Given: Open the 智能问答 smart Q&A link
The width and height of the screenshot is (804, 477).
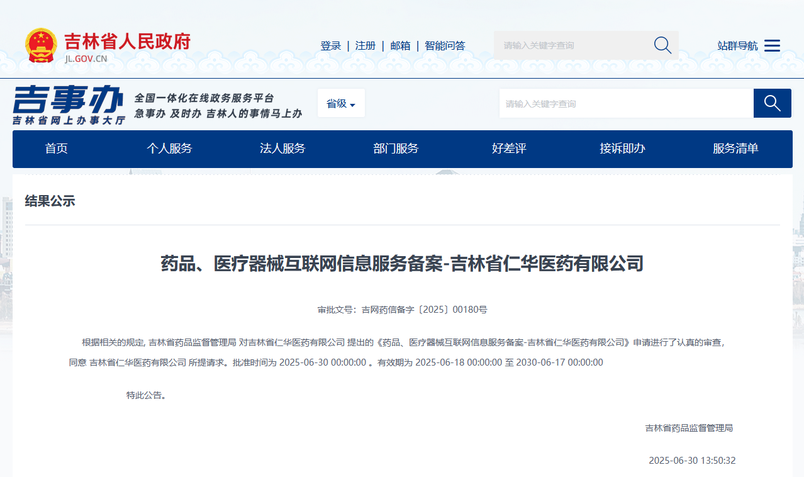Looking at the screenshot, I should (445, 46).
